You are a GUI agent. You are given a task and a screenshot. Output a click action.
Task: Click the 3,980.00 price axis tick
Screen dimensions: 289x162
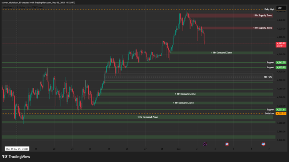tap(281, 132)
